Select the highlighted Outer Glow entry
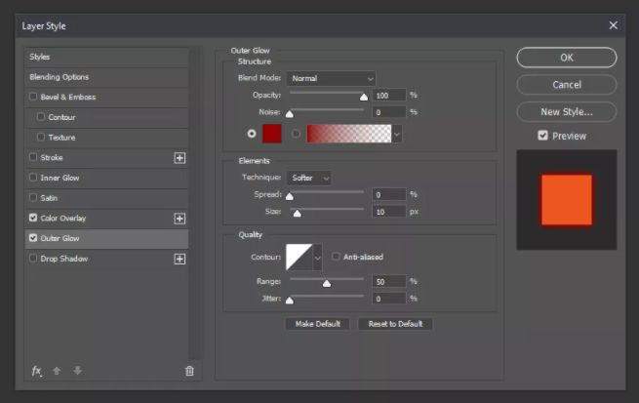 click(x=106, y=238)
